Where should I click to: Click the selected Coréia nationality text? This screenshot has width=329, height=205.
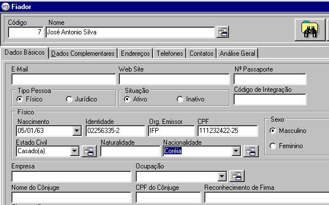[173, 151]
